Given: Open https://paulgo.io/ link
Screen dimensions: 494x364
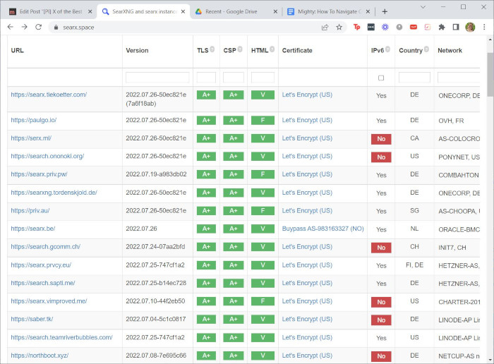Looking at the screenshot, I should coord(34,120).
